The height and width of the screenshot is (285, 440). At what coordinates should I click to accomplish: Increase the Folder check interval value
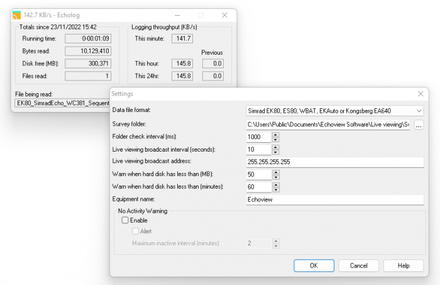pyautogui.click(x=275, y=134)
